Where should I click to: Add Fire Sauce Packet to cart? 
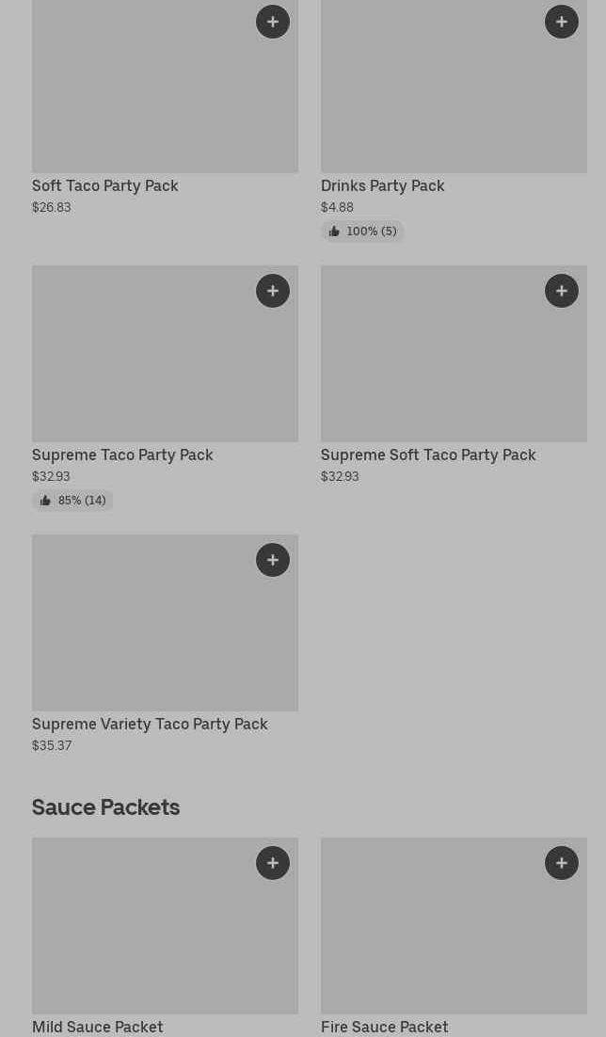(x=562, y=863)
